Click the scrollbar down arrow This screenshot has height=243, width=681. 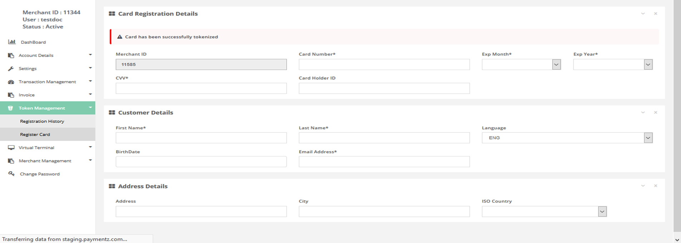click(x=677, y=239)
